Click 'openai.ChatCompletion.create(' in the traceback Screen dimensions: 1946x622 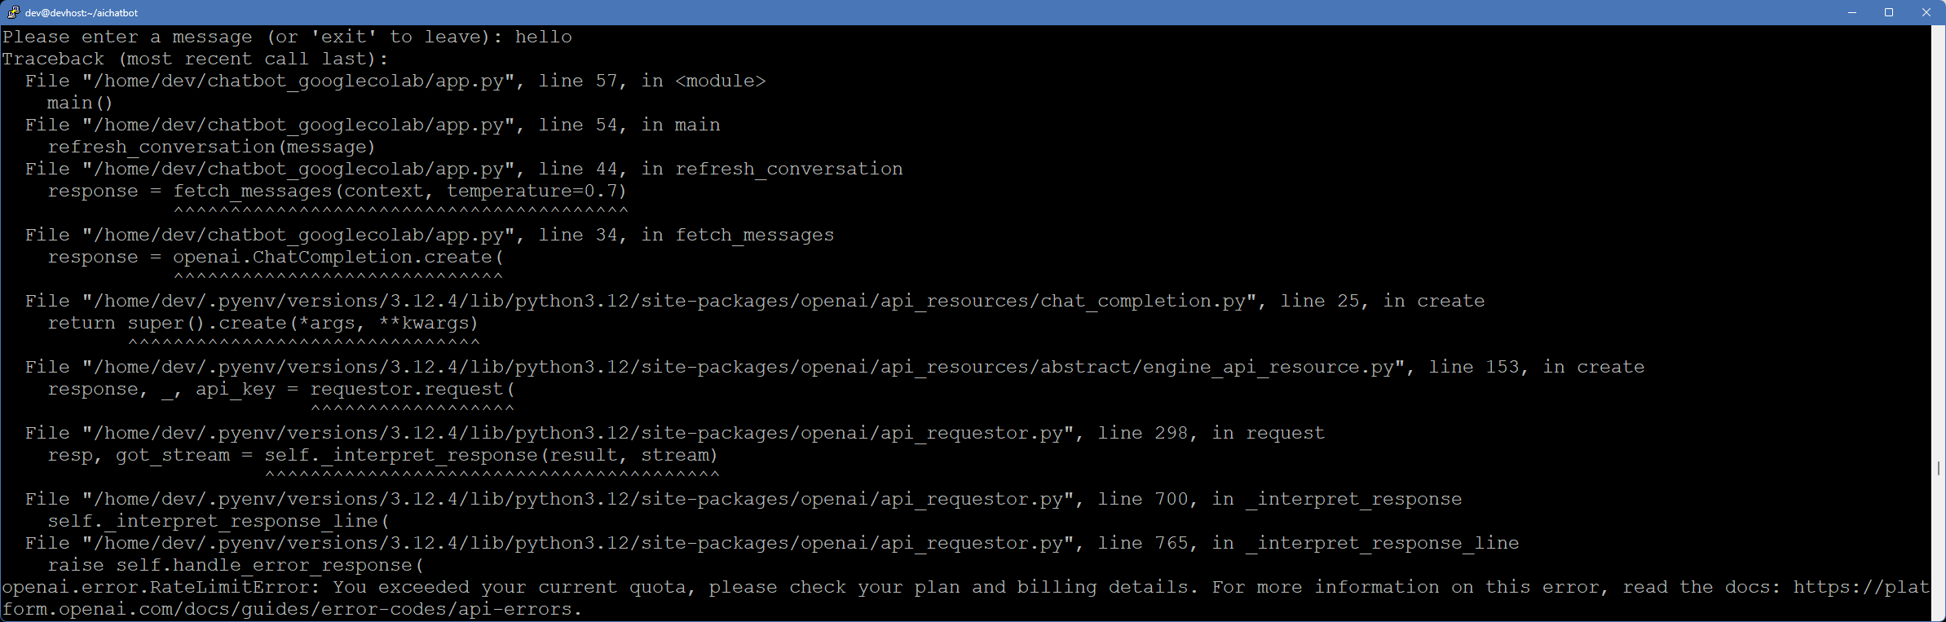(x=338, y=257)
